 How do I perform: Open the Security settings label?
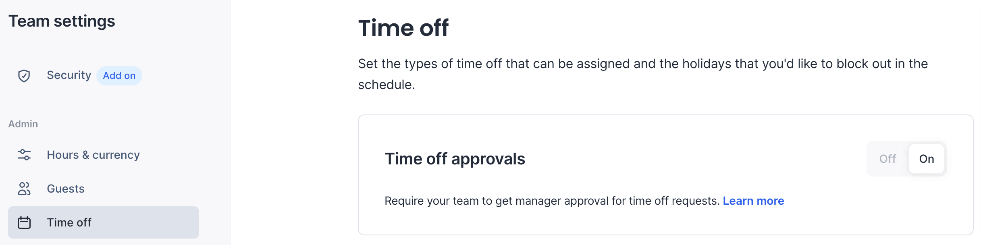coord(69,75)
